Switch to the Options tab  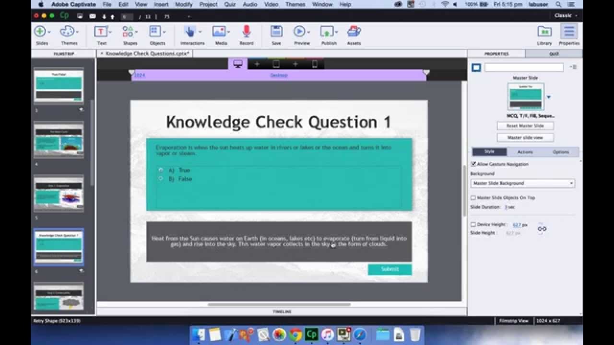click(x=560, y=152)
